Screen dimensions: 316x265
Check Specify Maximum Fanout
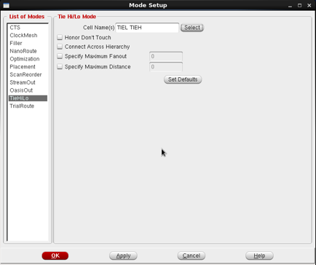(60, 56)
